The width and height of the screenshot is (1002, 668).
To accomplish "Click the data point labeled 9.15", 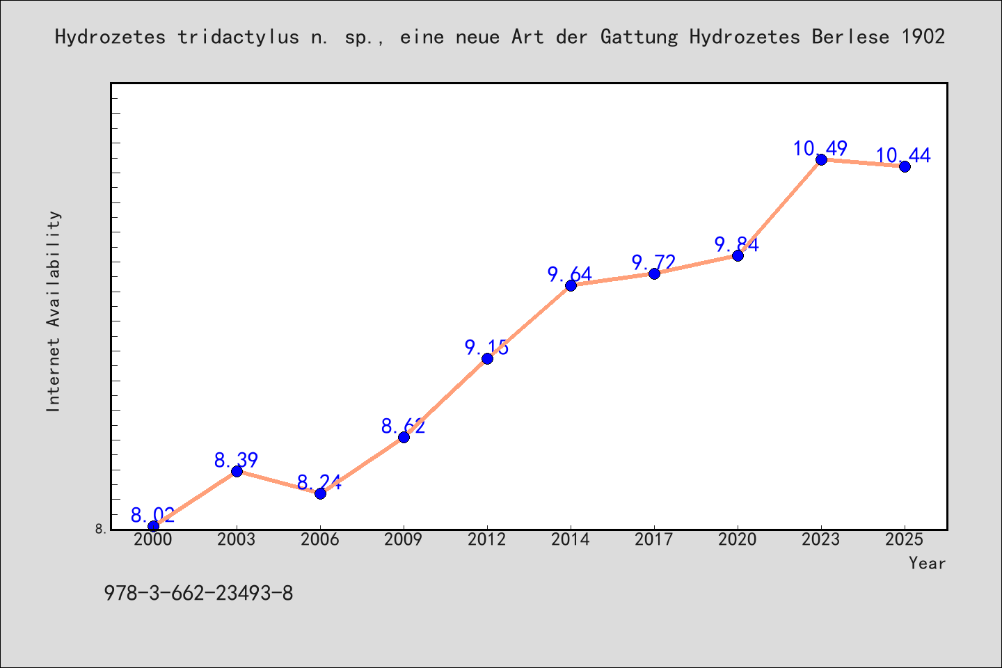I will pyautogui.click(x=487, y=358).
